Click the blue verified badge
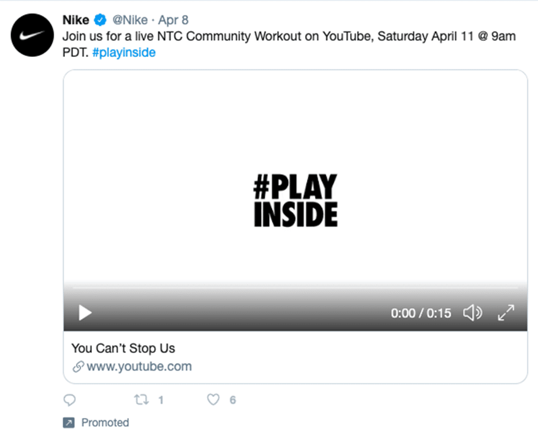 click(100, 20)
